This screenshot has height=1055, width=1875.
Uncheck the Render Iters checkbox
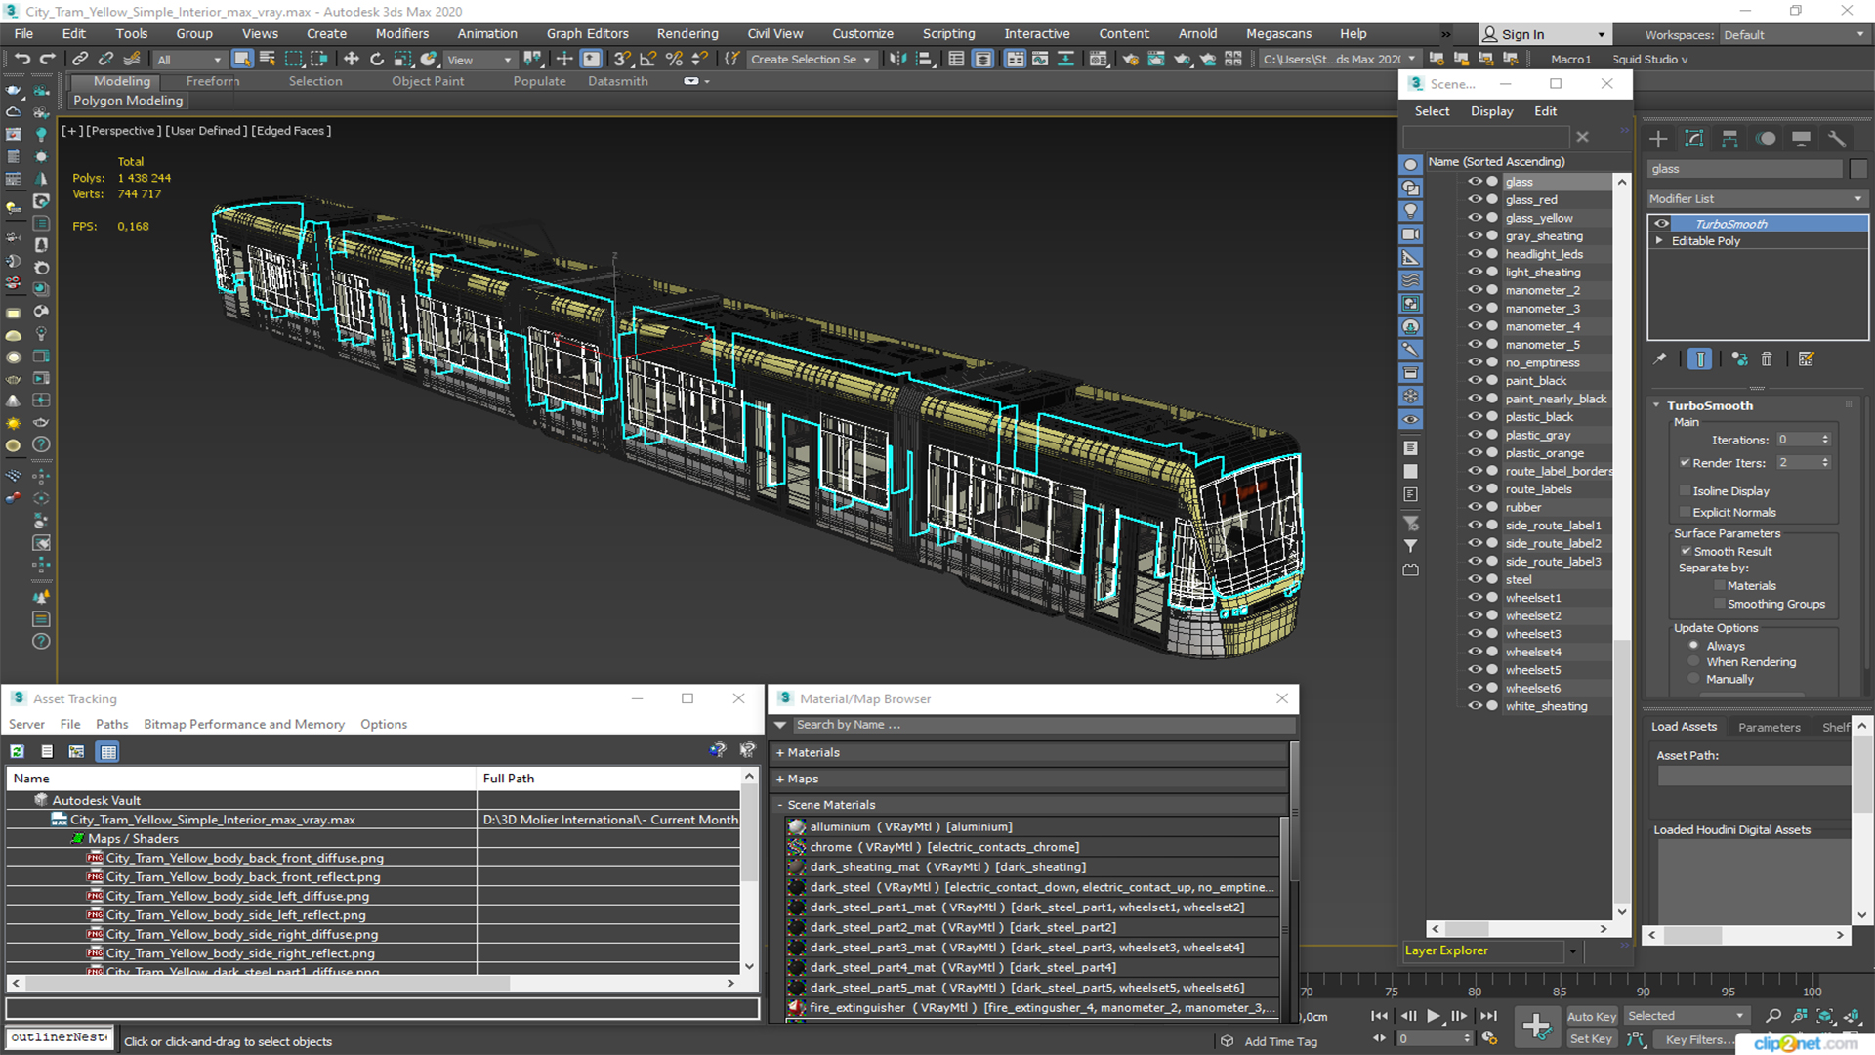(1685, 463)
